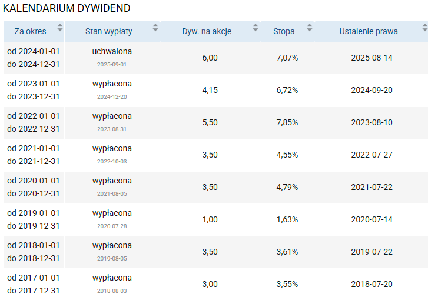The height and width of the screenshot is (297, 428).
Task: Click sort arrows in Za okres column
Action: tap(59, 28)
